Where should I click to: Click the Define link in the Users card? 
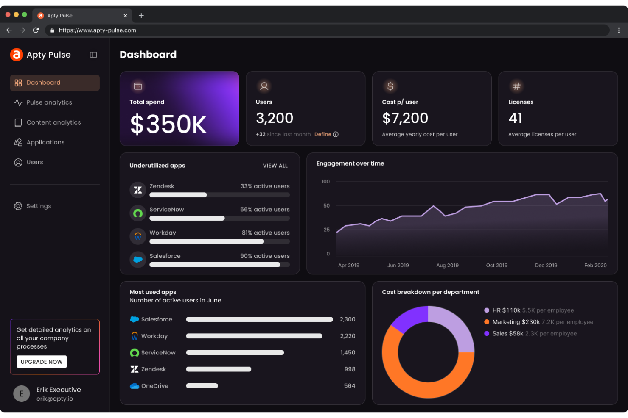(323, 134)
